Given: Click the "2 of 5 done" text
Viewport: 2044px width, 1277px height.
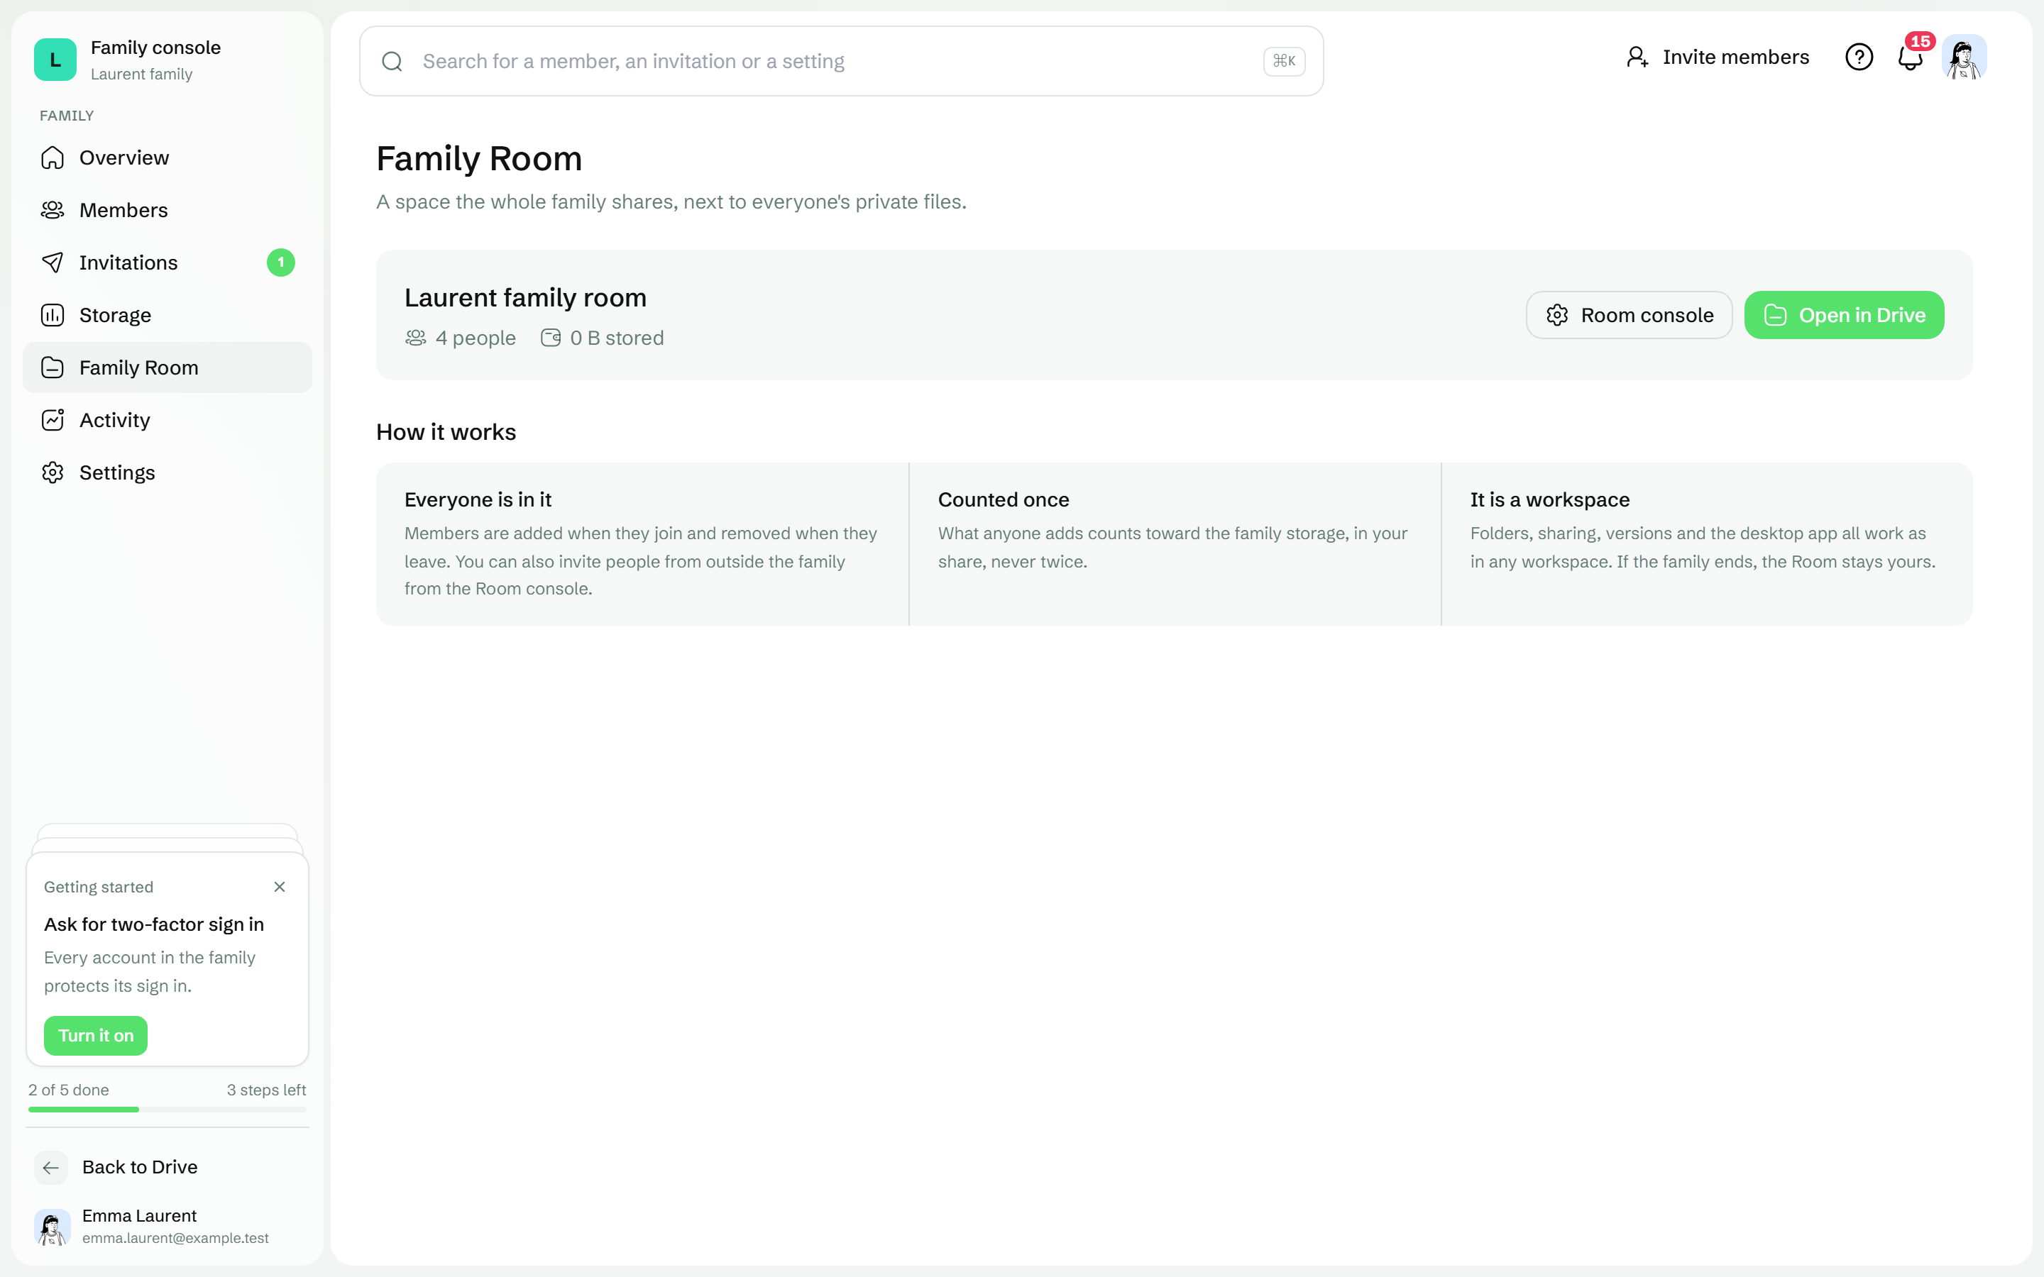Looking at the screenshot, I should click(x=68, y=1090).
